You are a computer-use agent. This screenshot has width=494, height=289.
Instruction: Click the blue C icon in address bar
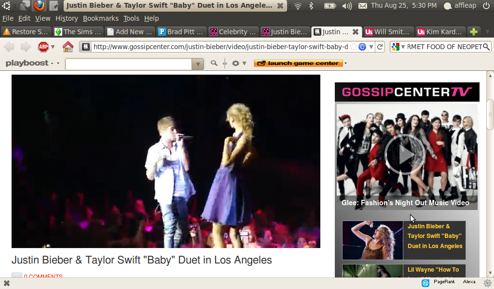coord(362,47)
